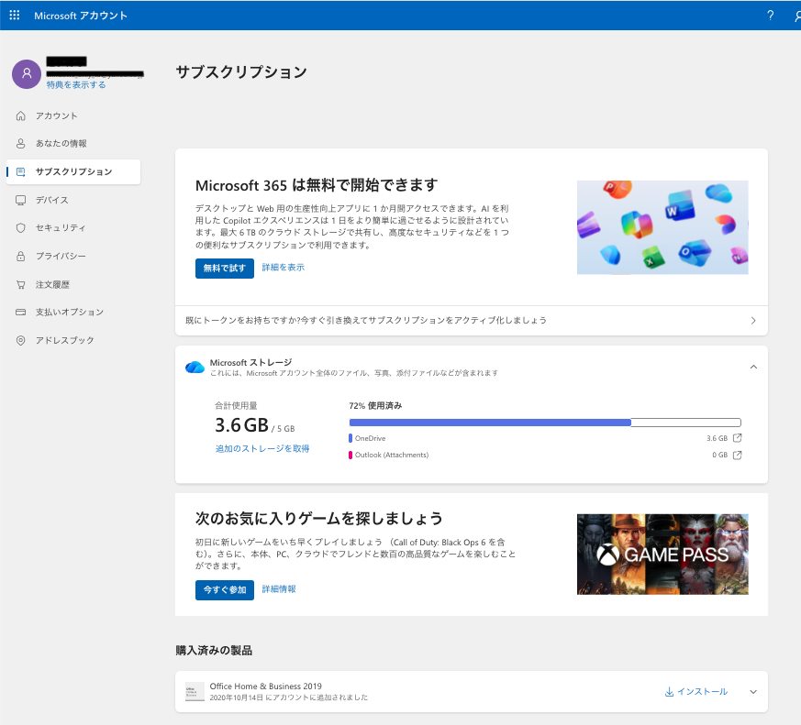Collapse the Microsoft ストレージ section
This screenshot has height=725, width=801.
pyautogui.click(x=753, y=367)
